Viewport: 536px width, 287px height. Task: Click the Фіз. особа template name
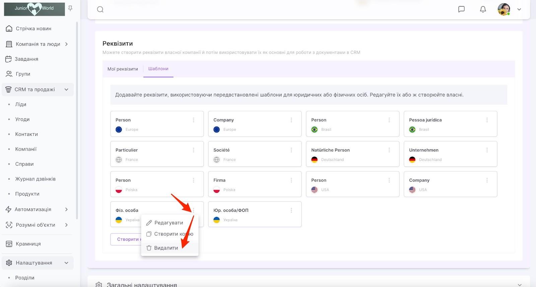127,210
